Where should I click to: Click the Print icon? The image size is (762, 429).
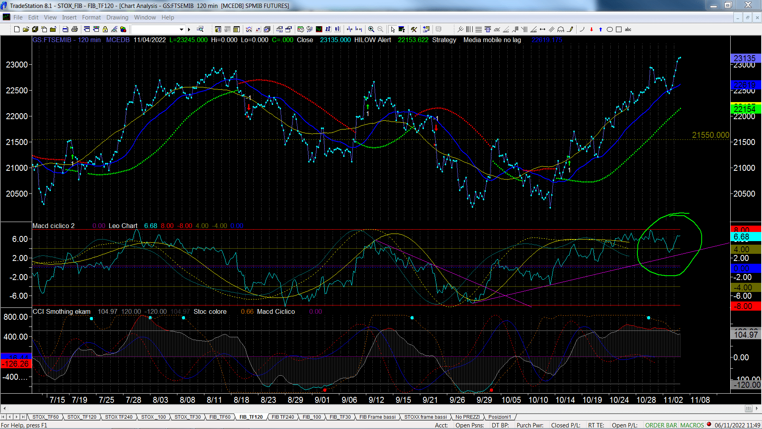point(74,29)
